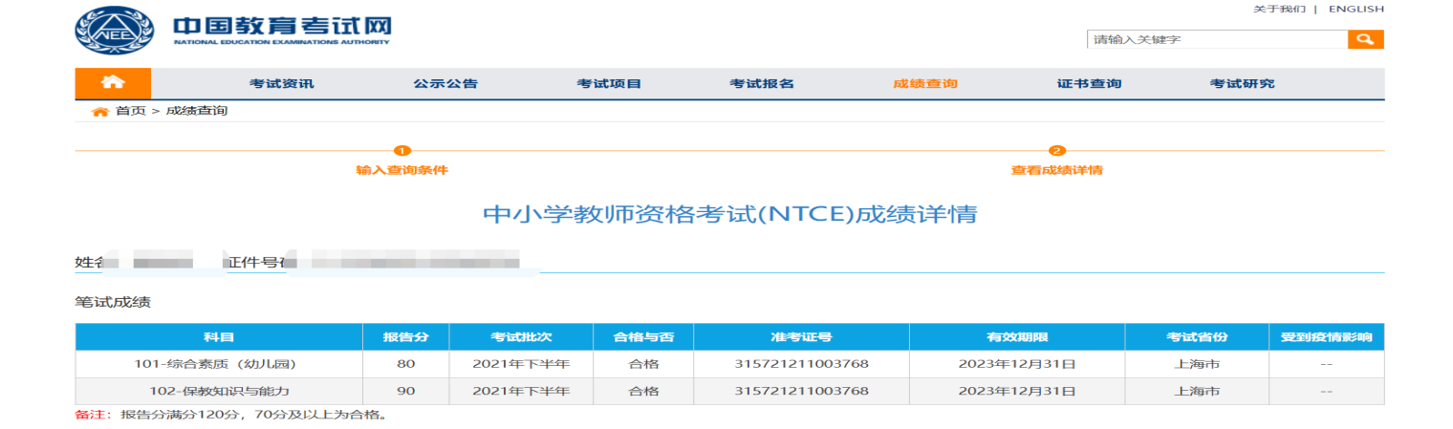
Task: Click the orange home icon in navbar
Action: point(113,83)
